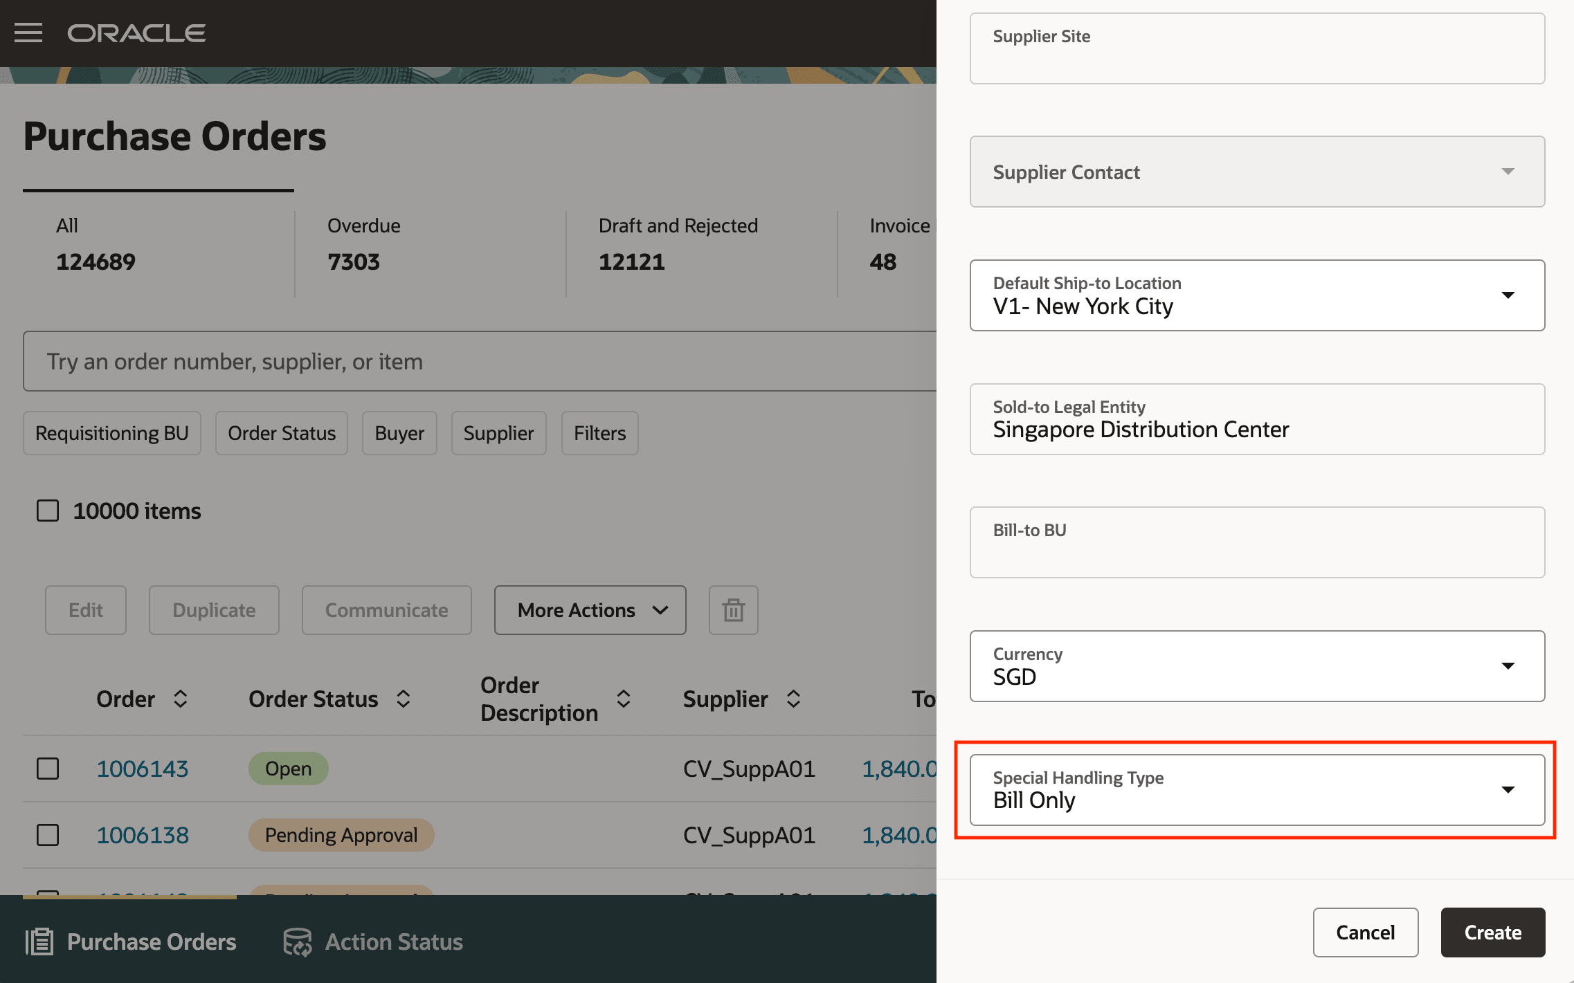Viewport: 1574px width, 983px height.
Task: Sort by the Order Description column
Action: tap(624, 699)
